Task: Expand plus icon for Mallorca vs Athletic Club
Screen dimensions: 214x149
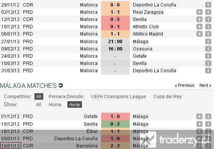Action: point(199,27)
